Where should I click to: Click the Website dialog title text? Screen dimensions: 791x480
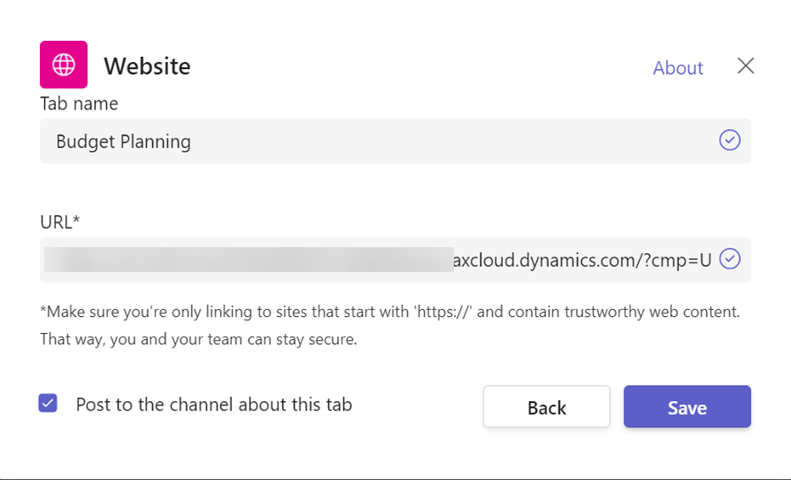tap(147, 66)
